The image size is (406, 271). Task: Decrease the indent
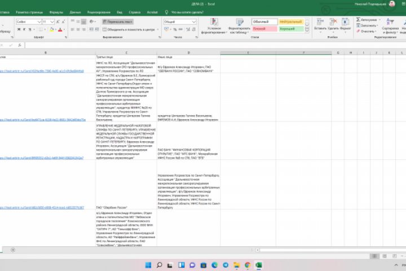[91, 29]
